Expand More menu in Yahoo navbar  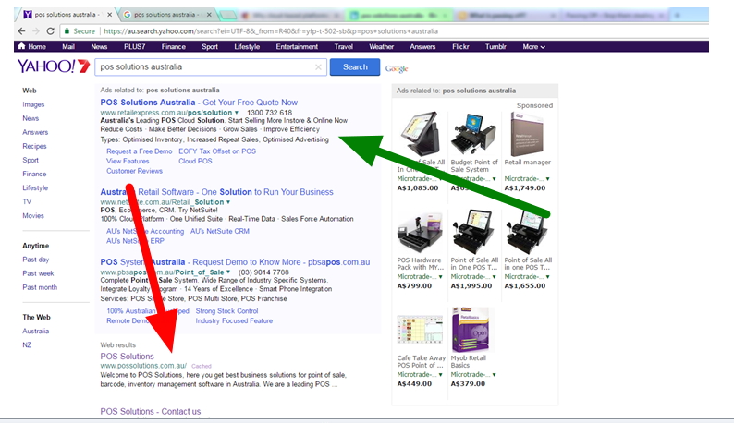(x=533, y=47)
